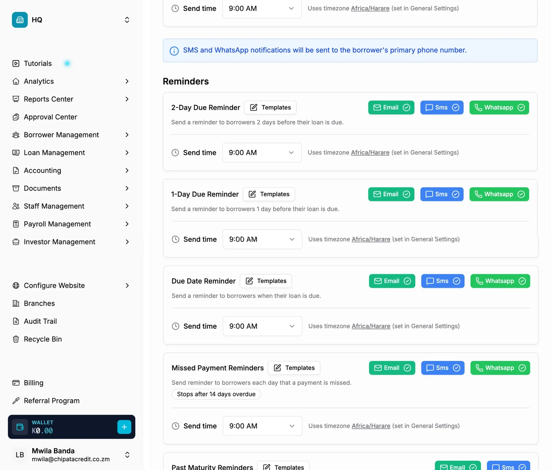Click the info icon in SMS notice banner
Viewport: 553px width, 470px height.
174,51
